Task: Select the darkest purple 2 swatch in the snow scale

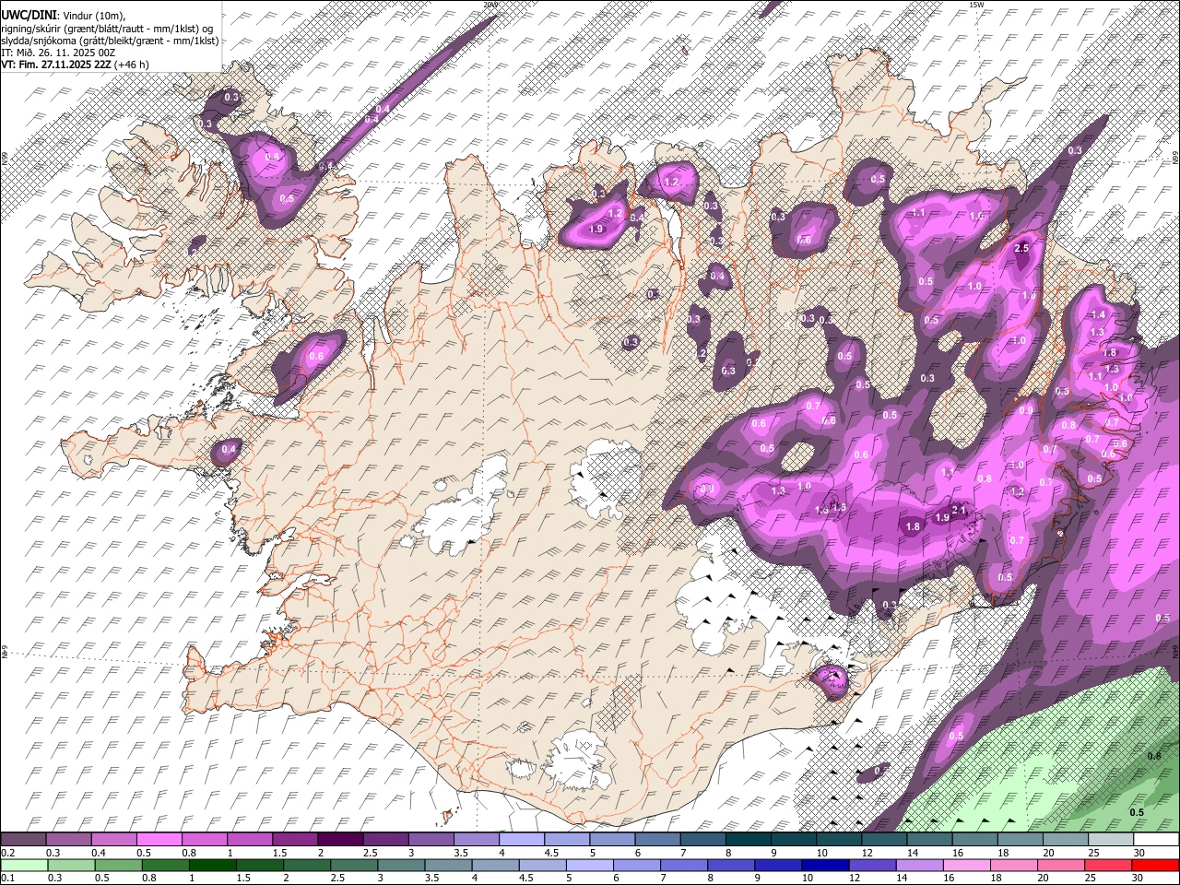Action: tap(339, 840)
